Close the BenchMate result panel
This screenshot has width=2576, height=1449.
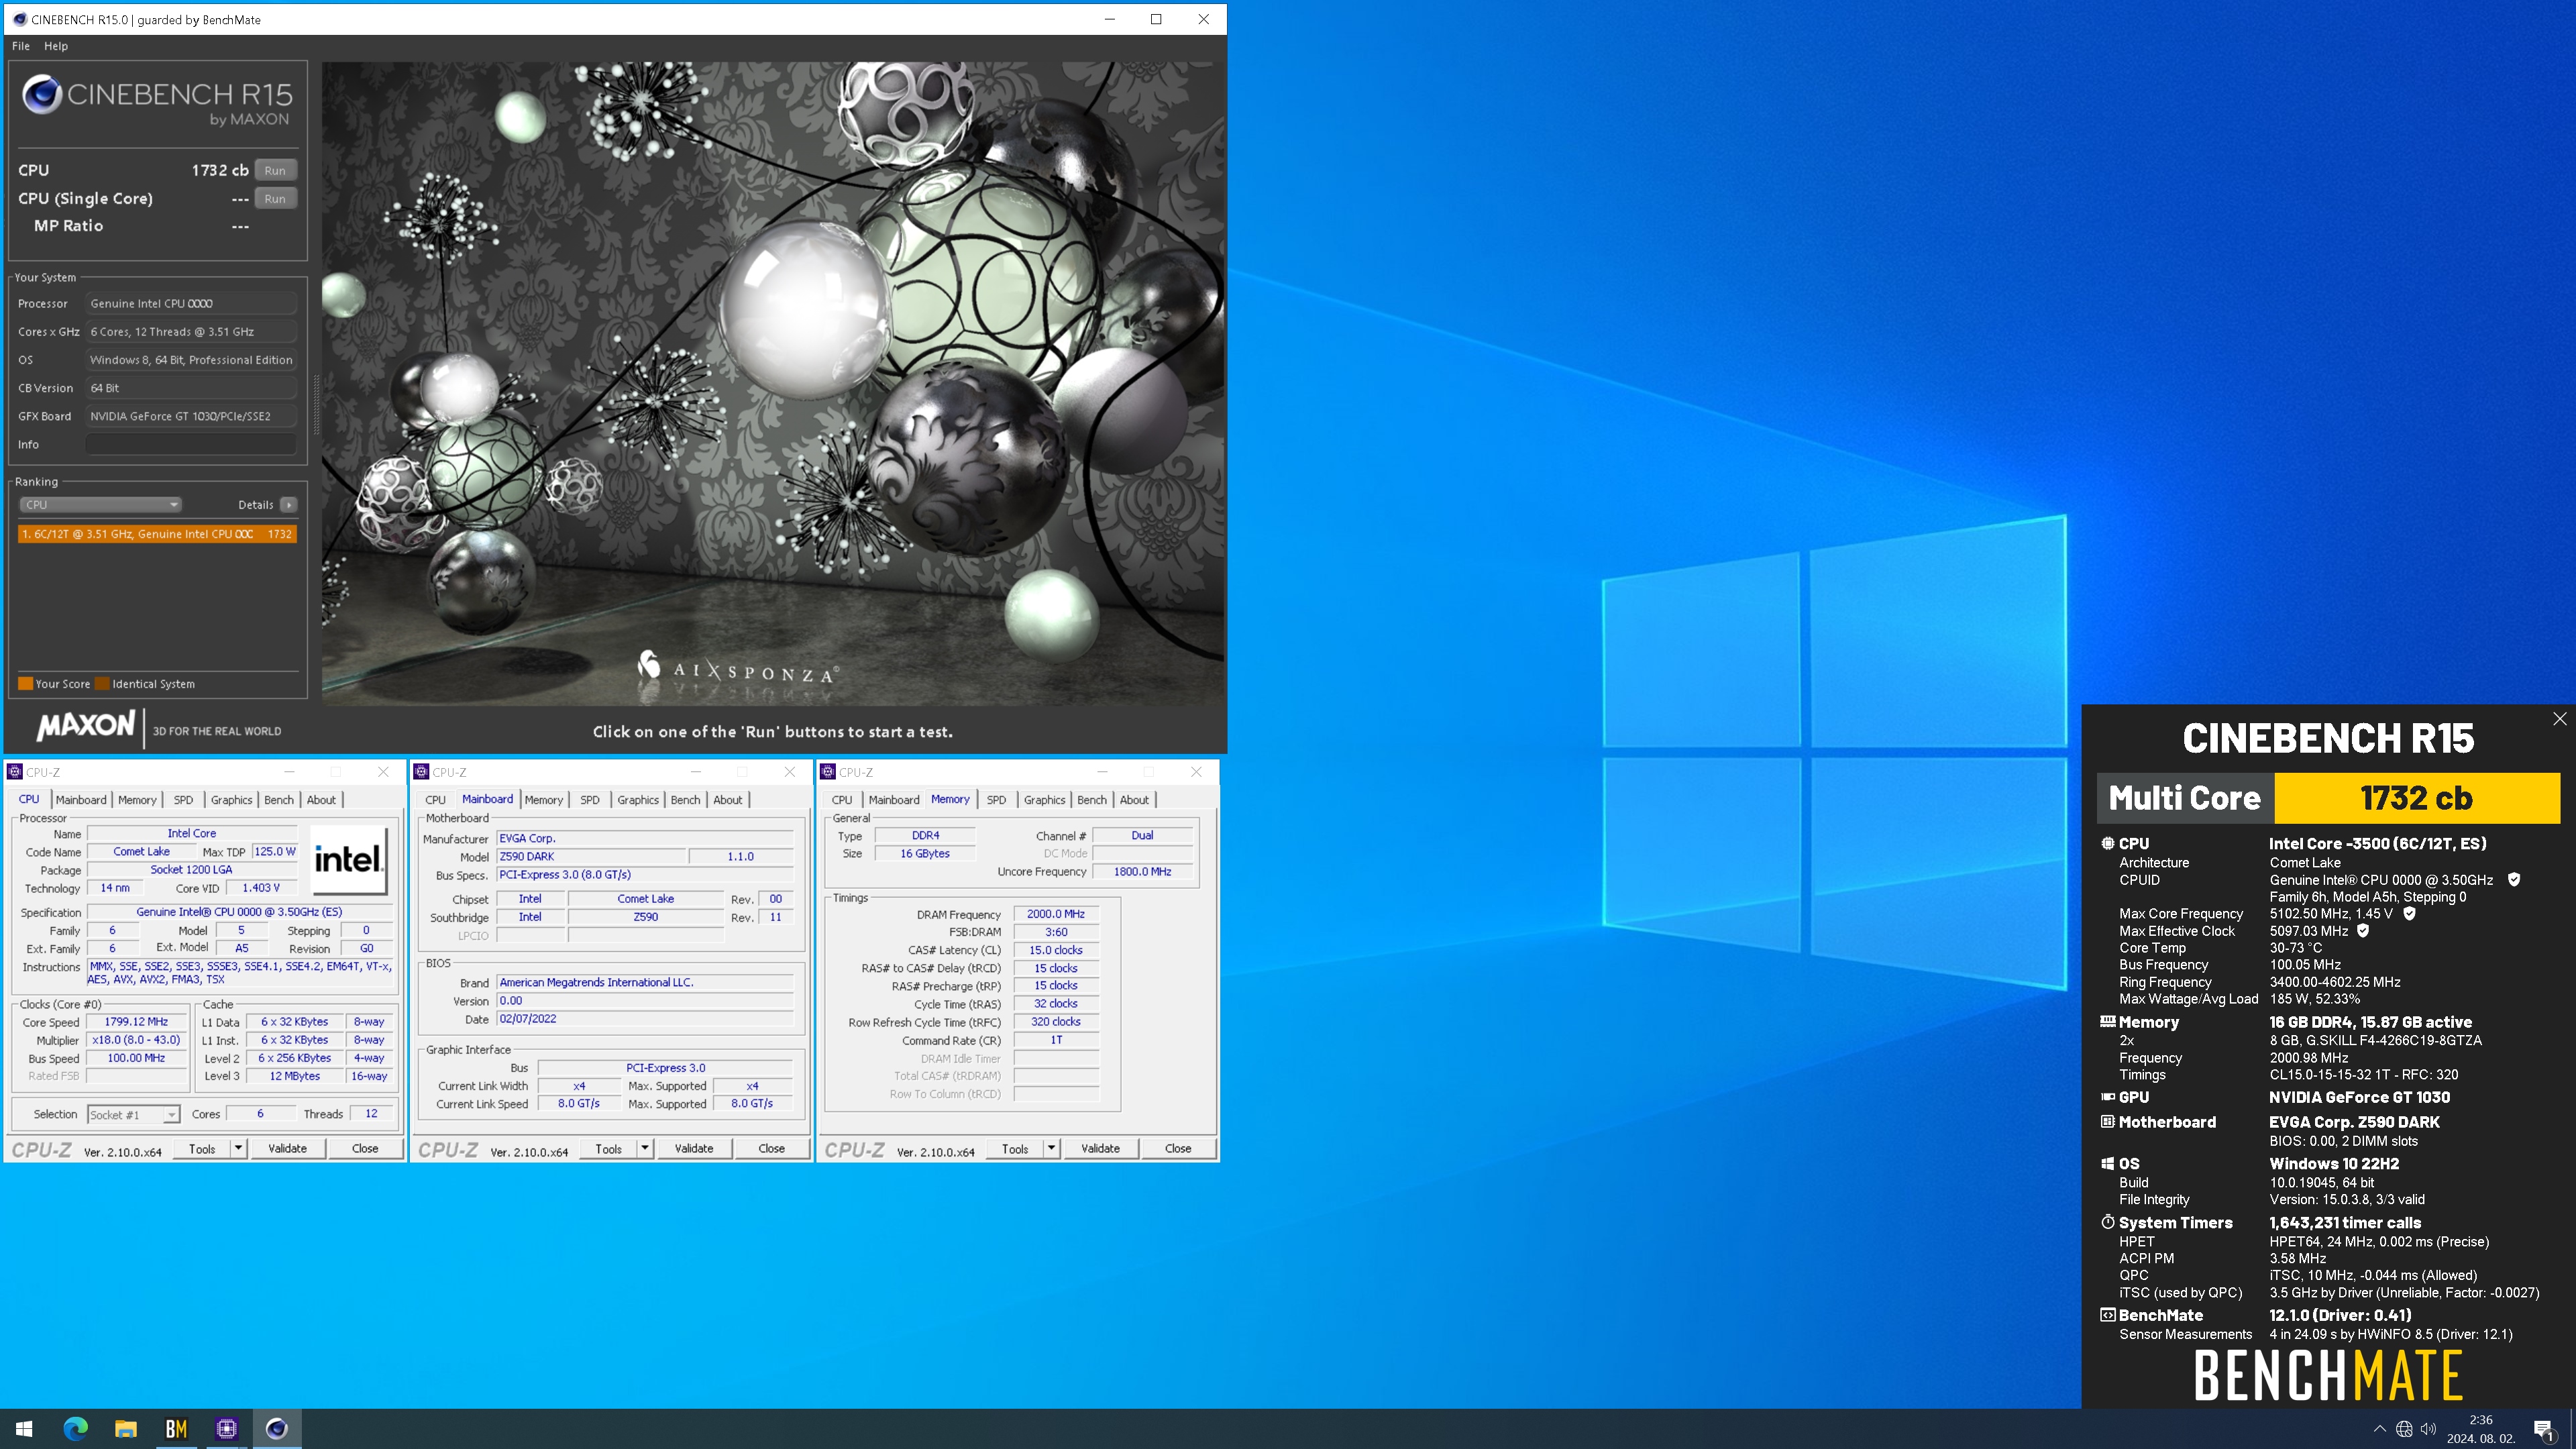(2559, 719)
